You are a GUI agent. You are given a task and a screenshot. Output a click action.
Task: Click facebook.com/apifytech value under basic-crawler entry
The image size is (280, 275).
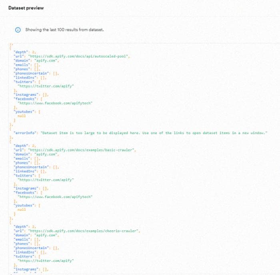tap(55, 197)
